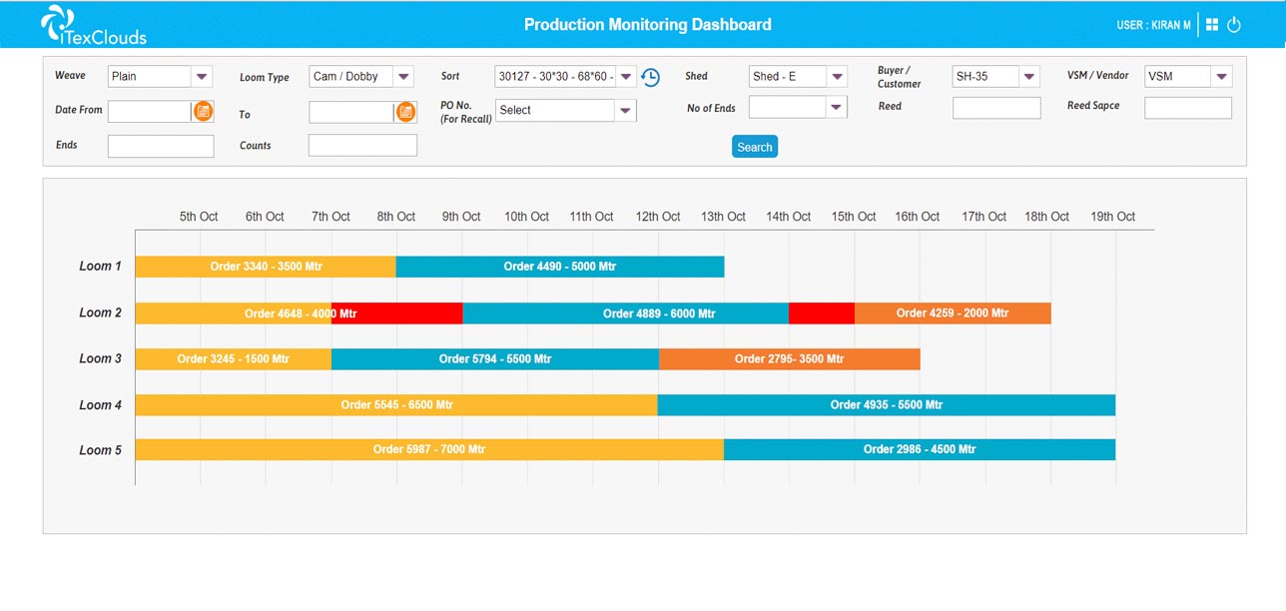This screenshot has width=1286, height=611.
Task: Click into the Reed input field
Action: coord(995,108)
